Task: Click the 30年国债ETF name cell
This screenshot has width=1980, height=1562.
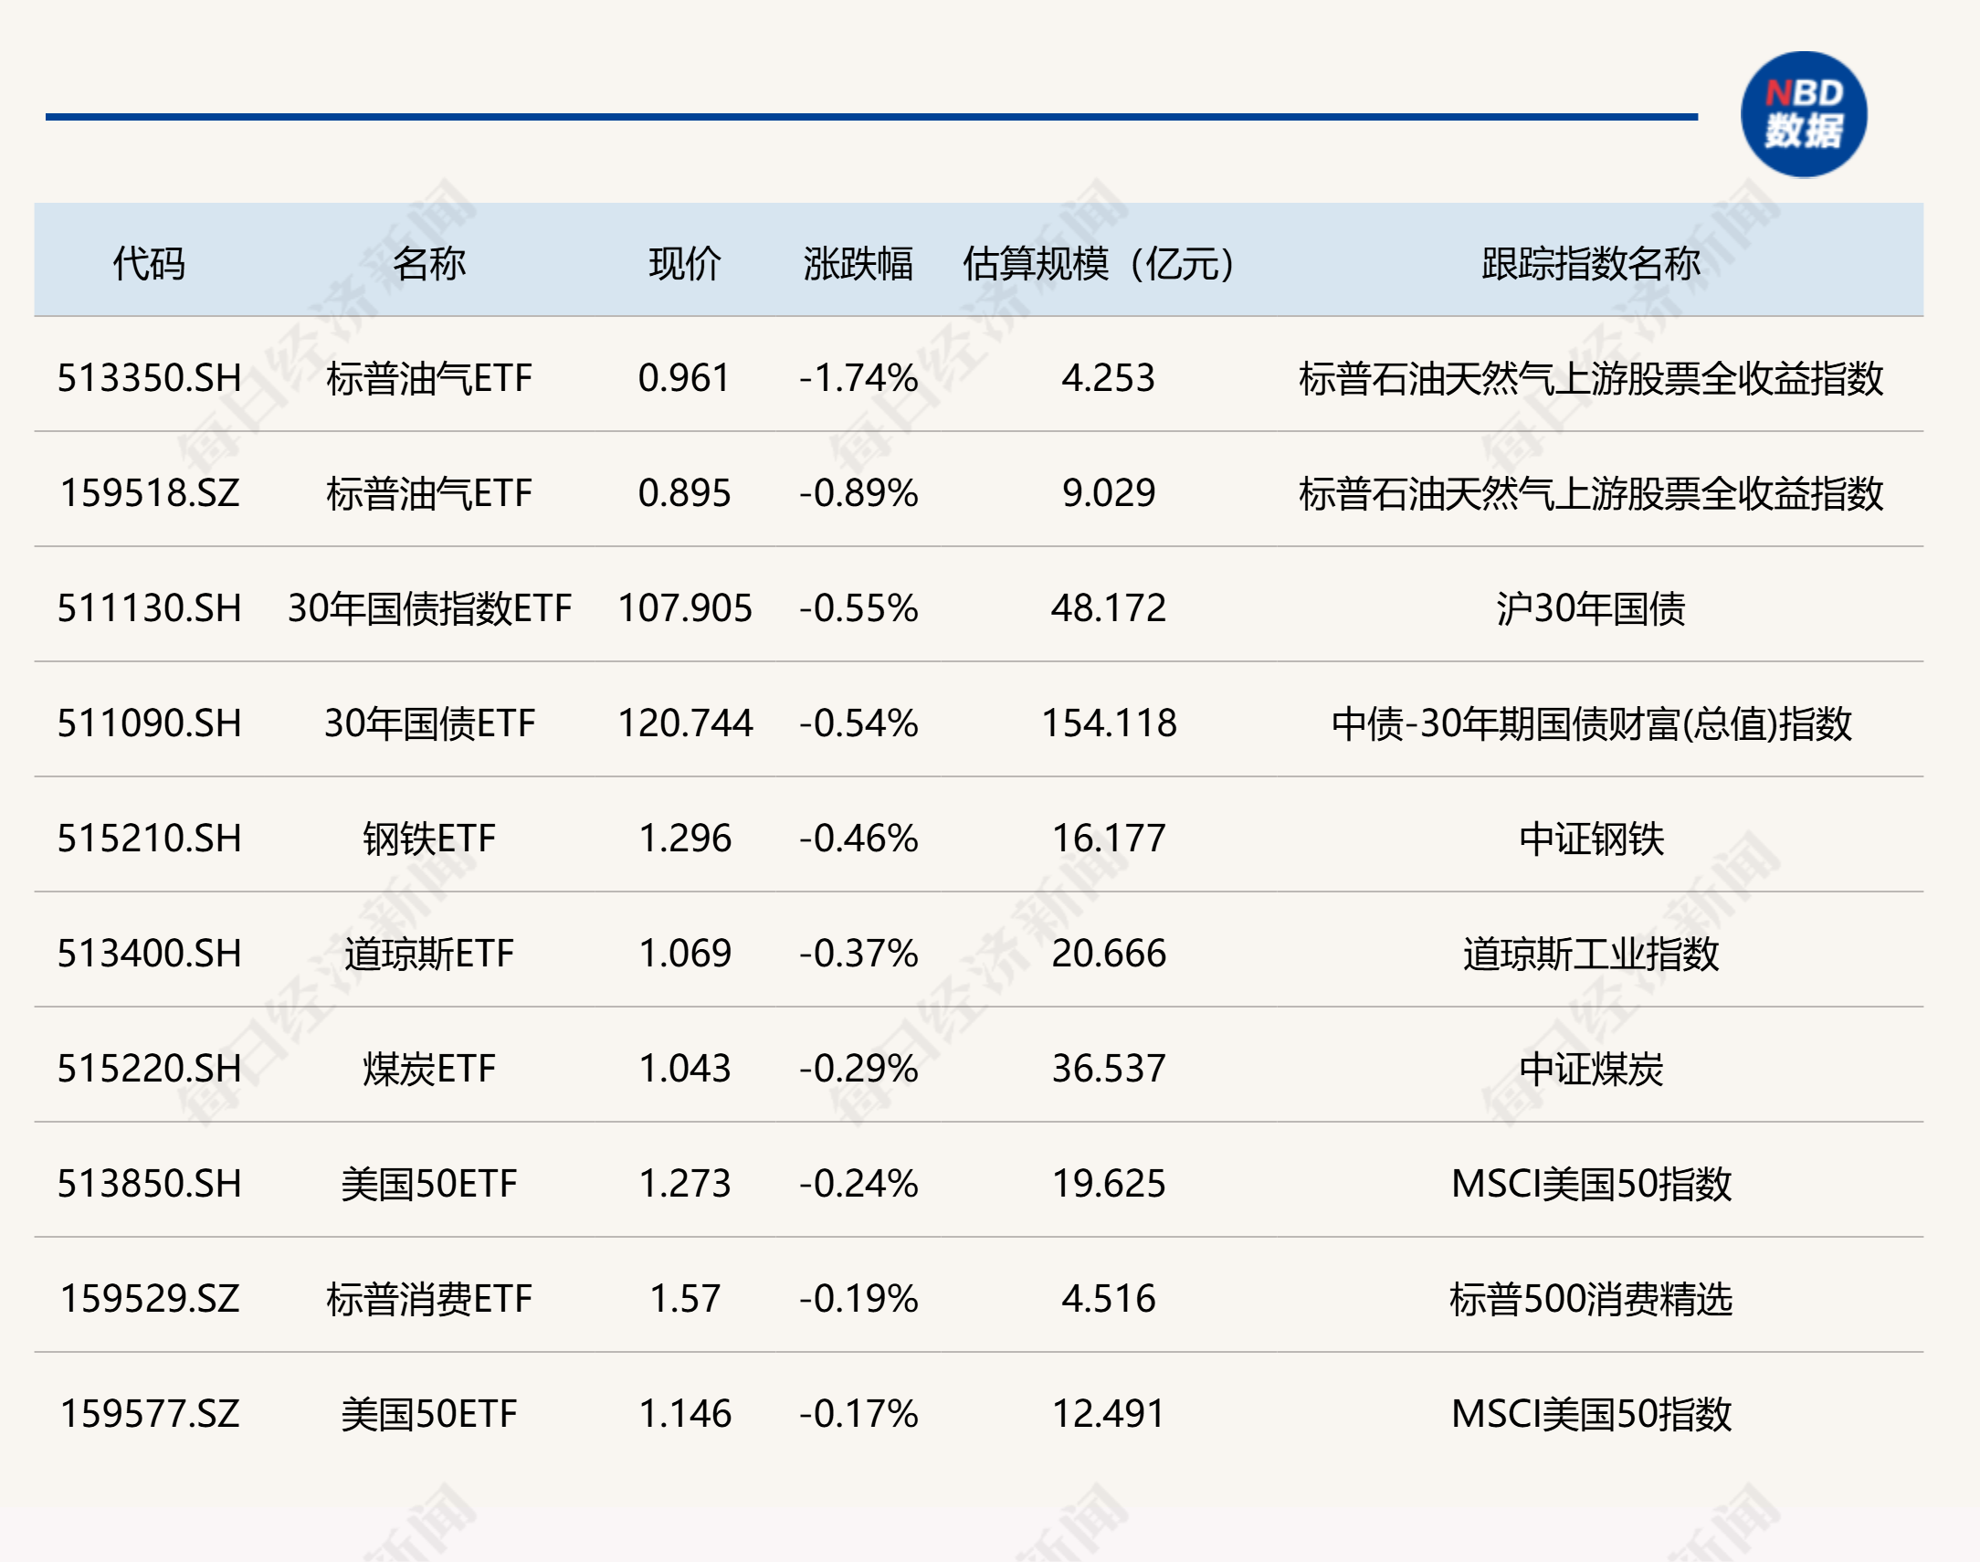Action: [x=428, y=723]
